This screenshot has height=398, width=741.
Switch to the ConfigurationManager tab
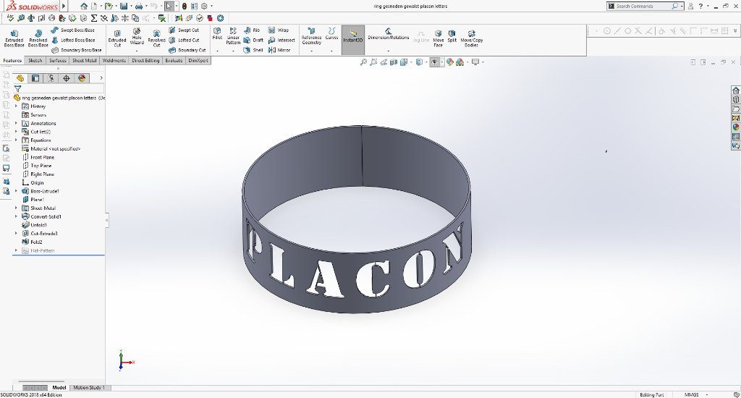pyautogui.click(x=51, y=78)
